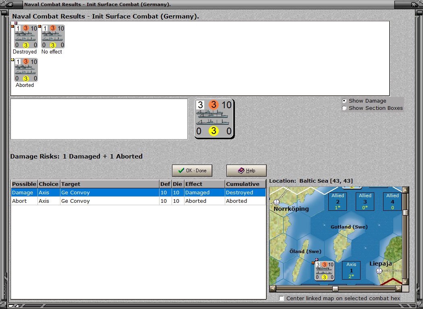Click the Effect column header
The height and width of the screenshot is (309, 423).
click(x=205, y=184)
